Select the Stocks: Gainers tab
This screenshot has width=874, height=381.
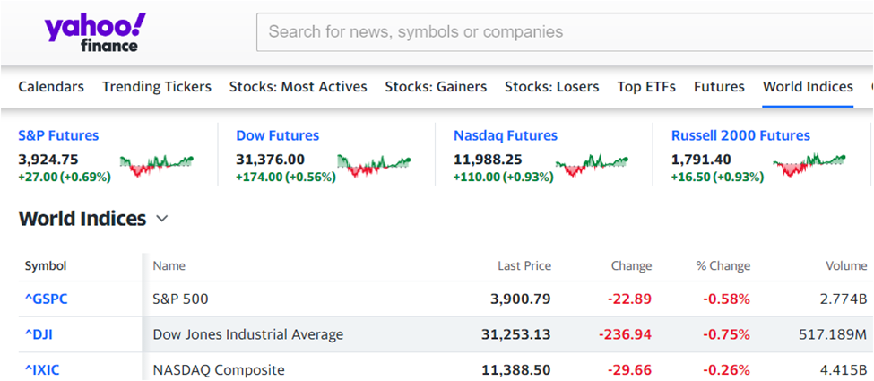[436, 87]
